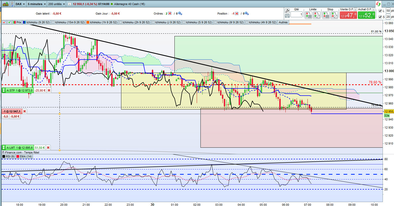Open position settings gear next to Position
Image resolution: width=394 pixels, height=206 pixels.
click(x=247, y=14)
